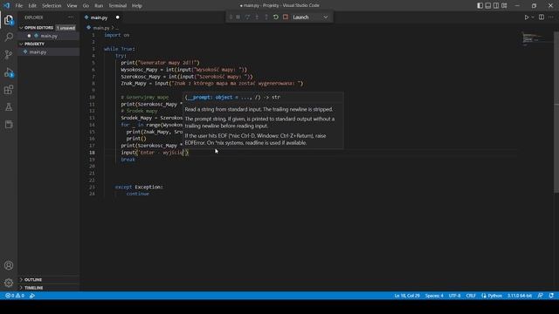Image resolution: width=559 pixels, height=314 pixels.
Task: Open the Selection menu
Action: point(52,6)
